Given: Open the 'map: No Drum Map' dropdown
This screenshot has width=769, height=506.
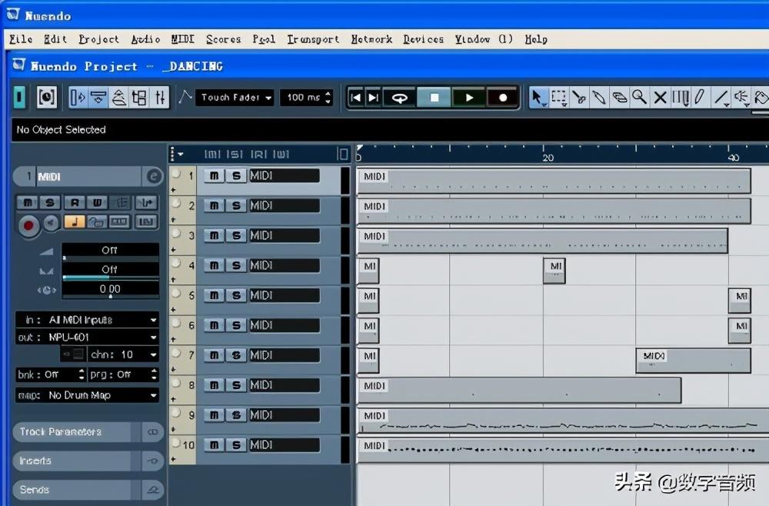Looking at the screenshot, I should click(x=88, y=395).
